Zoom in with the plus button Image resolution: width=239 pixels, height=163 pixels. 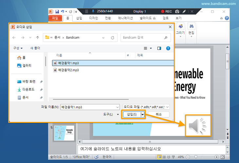click(216, 157)
